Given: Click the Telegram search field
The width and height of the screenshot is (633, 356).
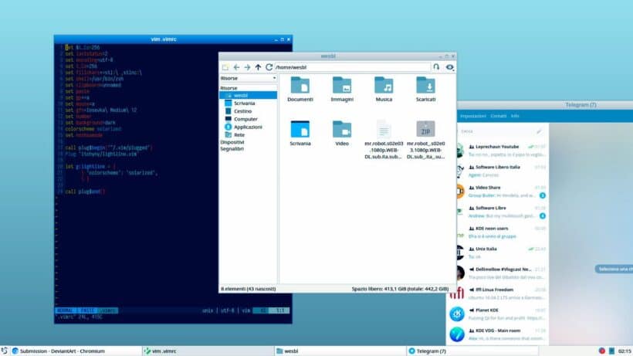Looking at the screenshot, I should point(496,131).
